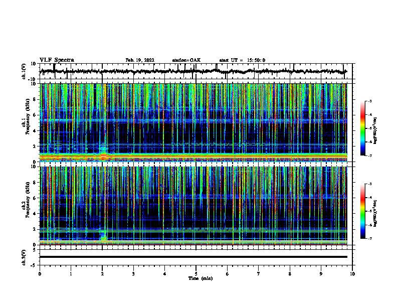The image size is (397, 307).
Task: Click the "8" kHz tick on ch.1 spectrogram
Action: [x=35, y=99]
